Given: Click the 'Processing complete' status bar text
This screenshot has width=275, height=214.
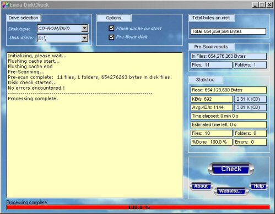Looking at the screenshot, I should 27,202.
